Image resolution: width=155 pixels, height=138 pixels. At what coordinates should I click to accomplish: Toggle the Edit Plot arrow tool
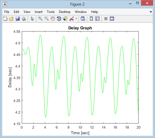tap(32, 19)
